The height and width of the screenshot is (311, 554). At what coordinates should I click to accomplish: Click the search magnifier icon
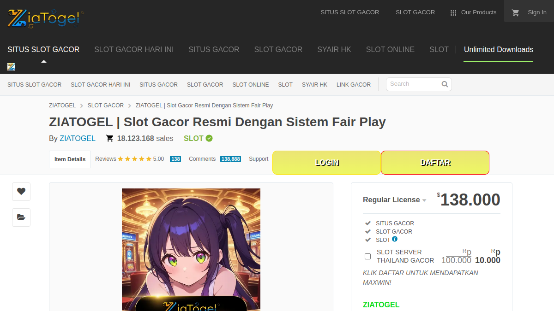tap(445, 84)
